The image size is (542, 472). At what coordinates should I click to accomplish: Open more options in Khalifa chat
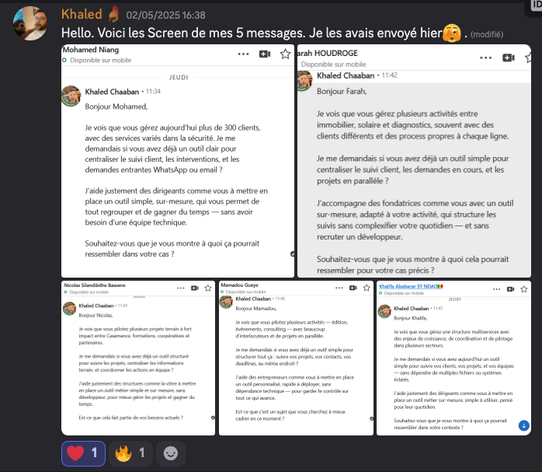pos(497,289)
